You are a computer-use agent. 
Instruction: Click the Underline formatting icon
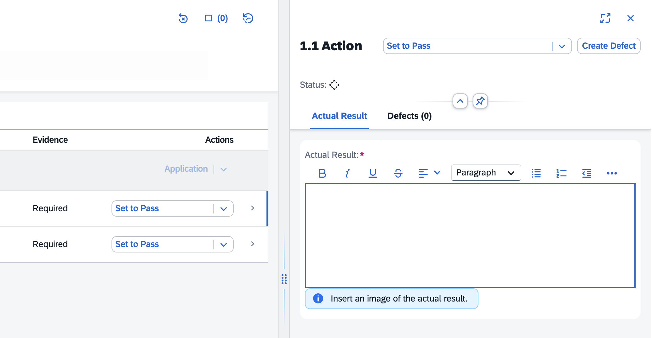[x=373, y=173]
